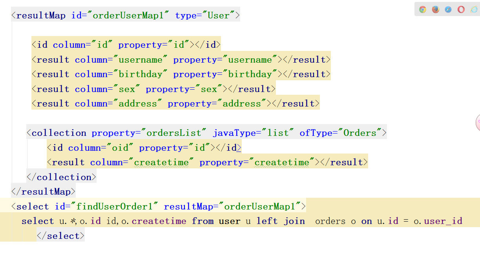Click resultMap attribute value in select tag
This screenshot has height=260, width=480.
(259, 206)
